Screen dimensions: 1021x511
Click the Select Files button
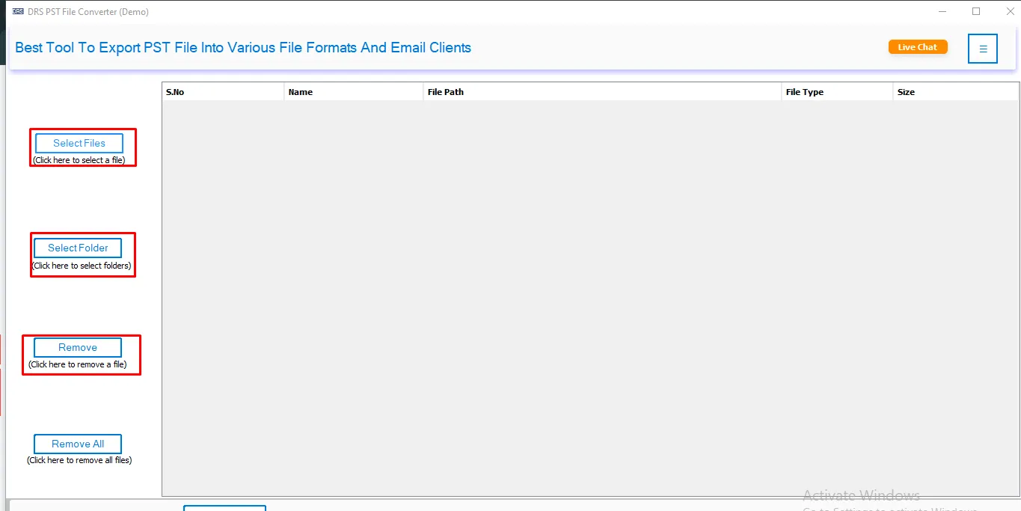coord(79,143)
